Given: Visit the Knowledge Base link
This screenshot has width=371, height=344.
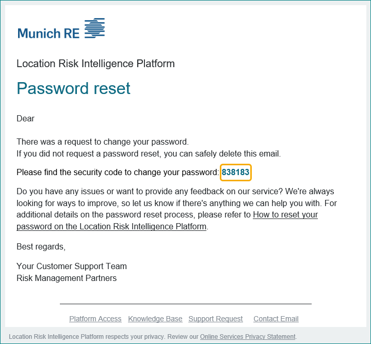Looking at the screenshot, I should pyautogui.click(x=155, y=319).
